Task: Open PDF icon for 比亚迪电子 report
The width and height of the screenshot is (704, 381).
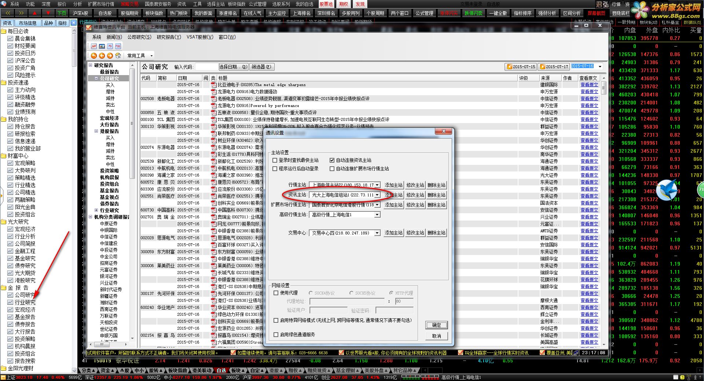Action: click(x=214, y=85)
